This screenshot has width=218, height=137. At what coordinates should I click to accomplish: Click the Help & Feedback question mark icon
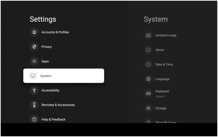point(34,119)
